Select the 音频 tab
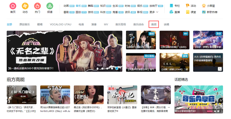 pyautogui.click(x=154, y=24)
